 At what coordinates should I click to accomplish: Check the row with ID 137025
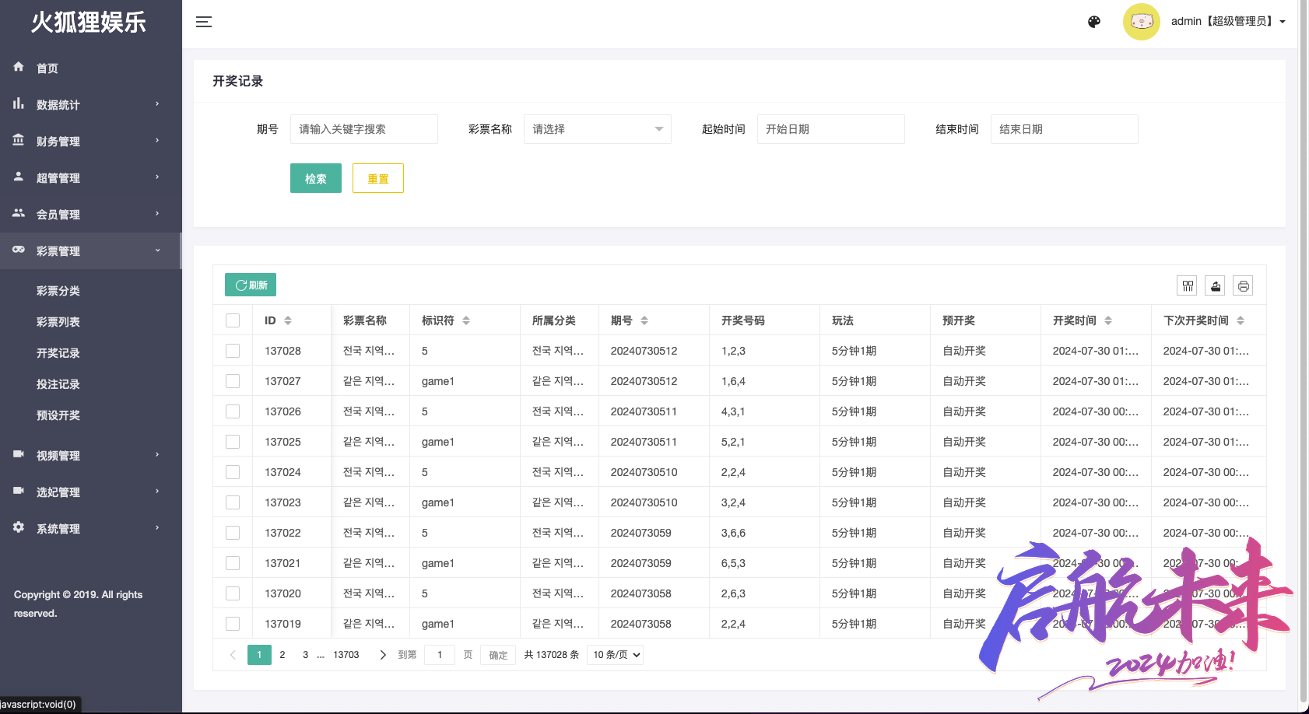(233, 442)
